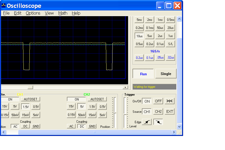The image size is (225, 150).
Task: Set trigger source to CH1
Action: (x=147, y=111)
